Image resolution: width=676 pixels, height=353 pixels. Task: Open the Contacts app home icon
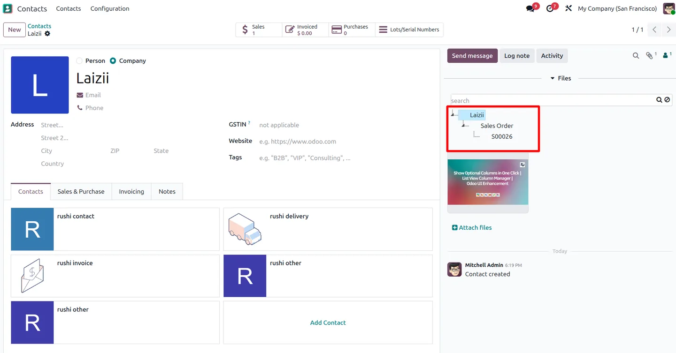tap(8, 8)
